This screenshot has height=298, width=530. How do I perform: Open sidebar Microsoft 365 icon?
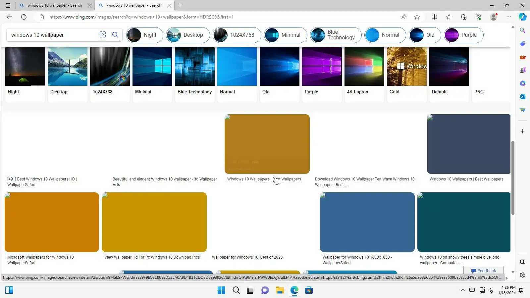tap(523, 83)
